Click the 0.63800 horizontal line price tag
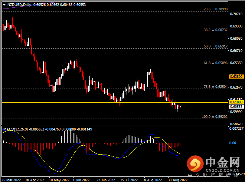 point(236,76)
